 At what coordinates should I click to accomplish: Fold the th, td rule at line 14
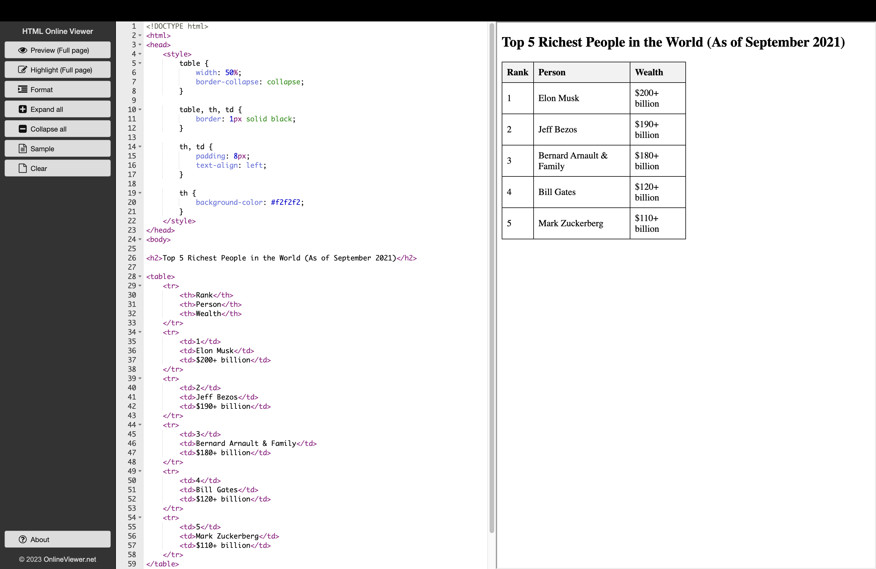pos(140,147)
